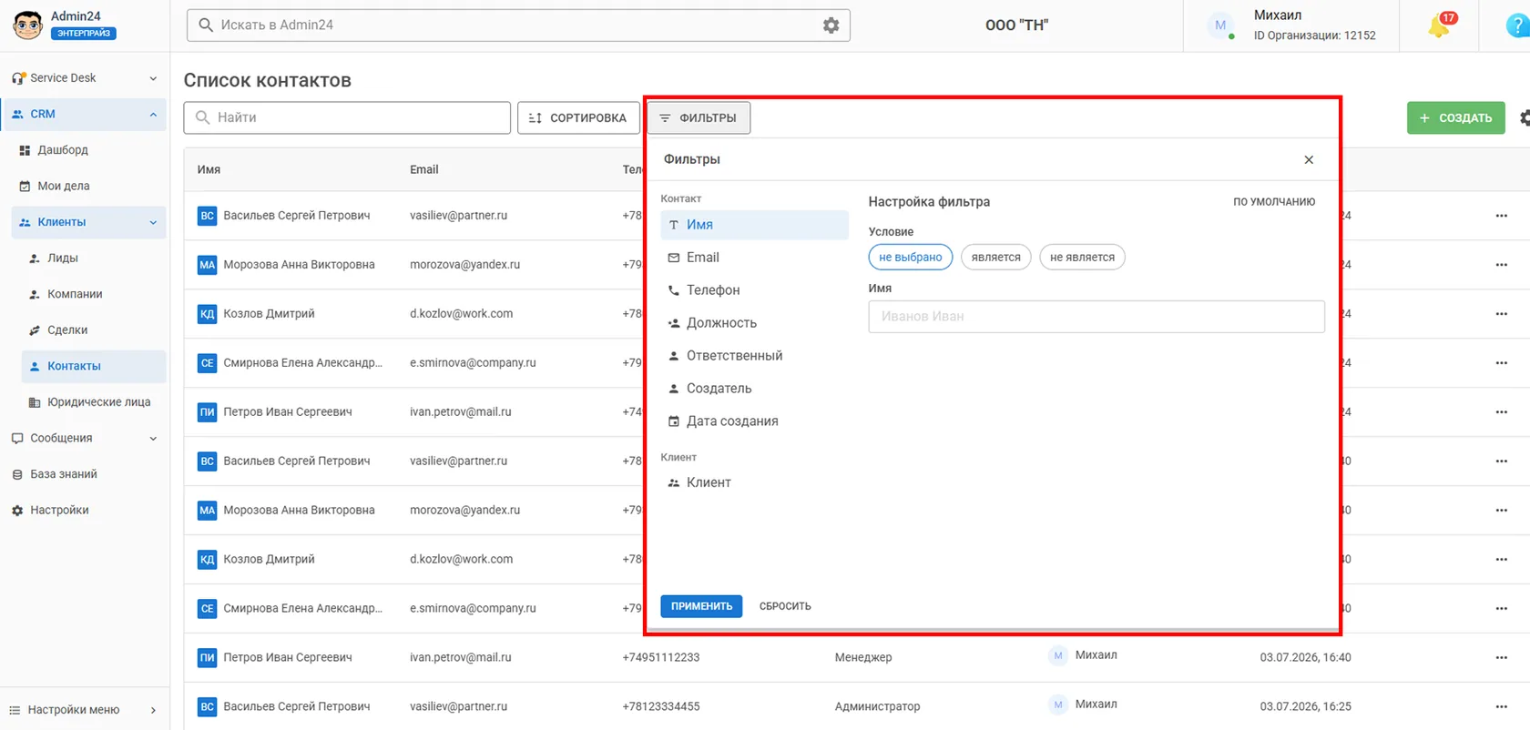Click the Искать в Admin24 search box
Image resolution: width=1530 pixels, height=730 pixels.
pos(518,25)
